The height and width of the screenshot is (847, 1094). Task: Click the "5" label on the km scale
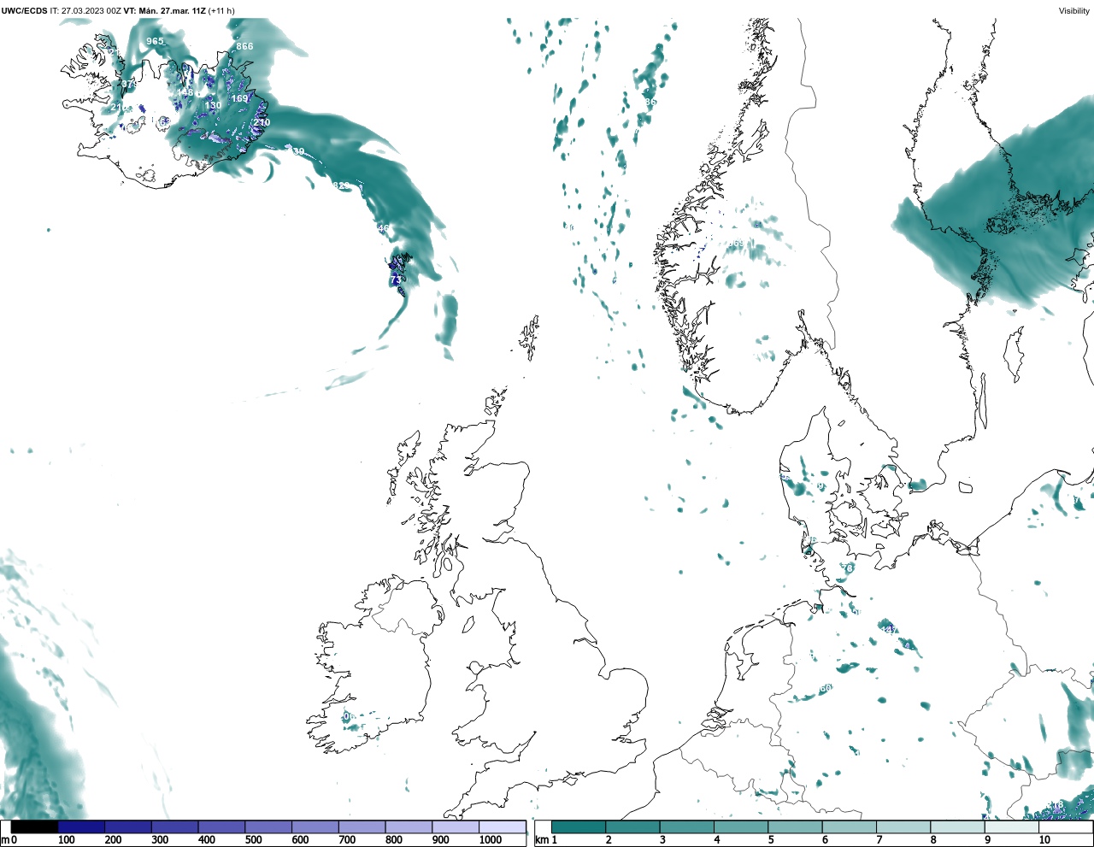click(771, 840)
